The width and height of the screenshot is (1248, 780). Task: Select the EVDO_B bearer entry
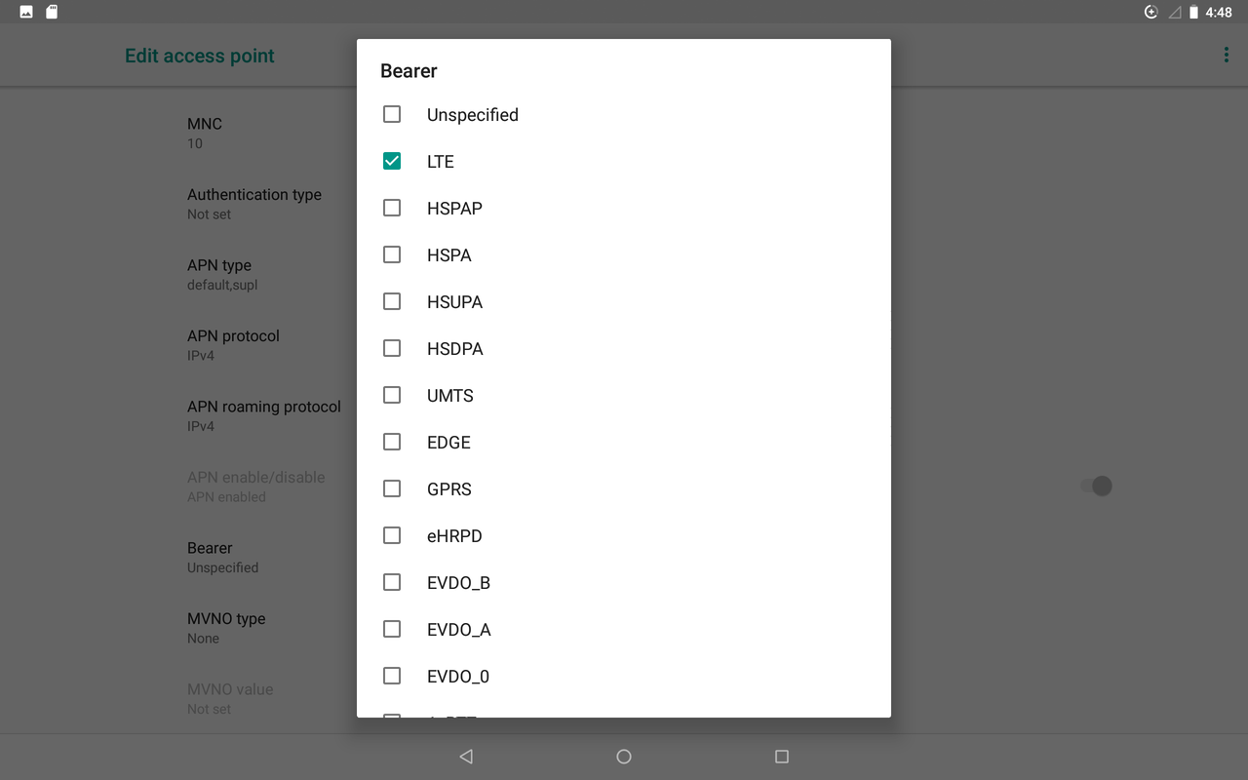tap(392, 582)
